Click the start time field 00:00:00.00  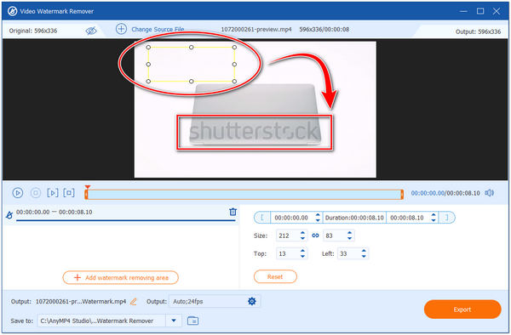(x=292, y=218)
